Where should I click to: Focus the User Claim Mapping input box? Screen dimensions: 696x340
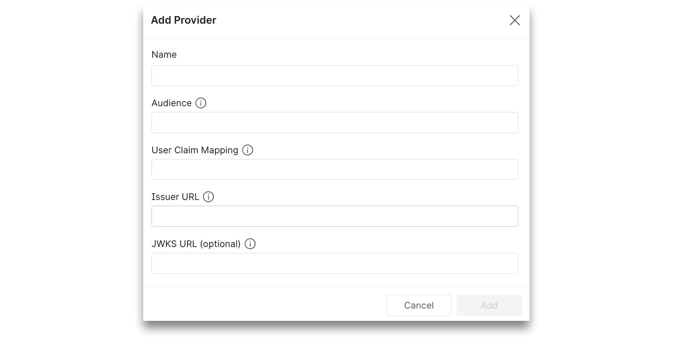(x=334, y=169)
